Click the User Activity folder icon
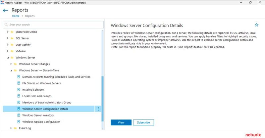Viewport: 265px width, 138px height. tap(12, 45)
